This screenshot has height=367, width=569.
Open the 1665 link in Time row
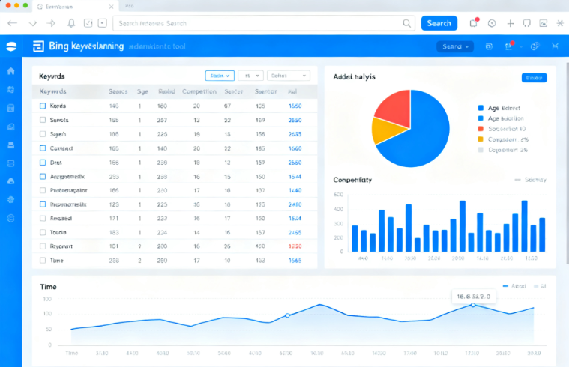295,261
